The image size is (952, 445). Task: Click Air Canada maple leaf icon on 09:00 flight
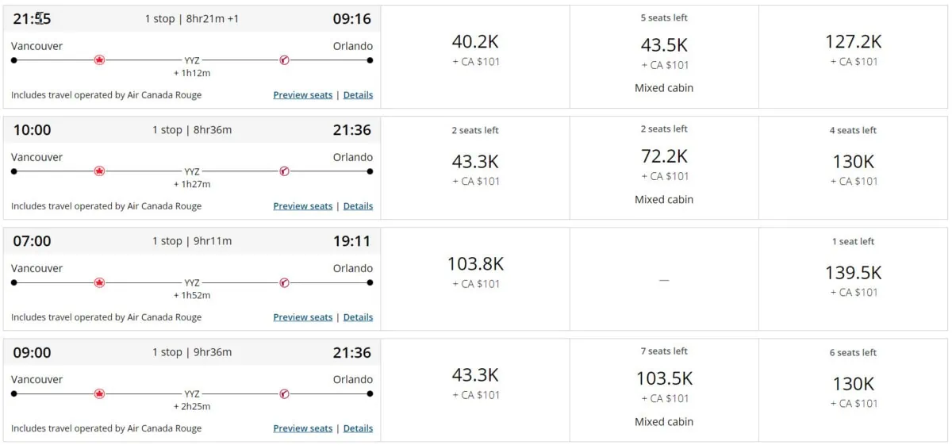pyautogui.click(x=99, y=393)
